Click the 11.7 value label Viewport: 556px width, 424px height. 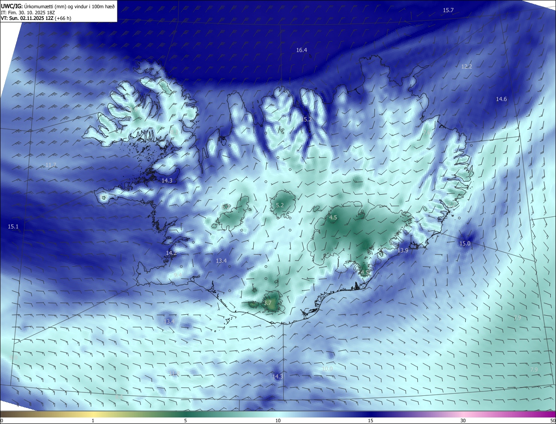(x=51, y=165)
